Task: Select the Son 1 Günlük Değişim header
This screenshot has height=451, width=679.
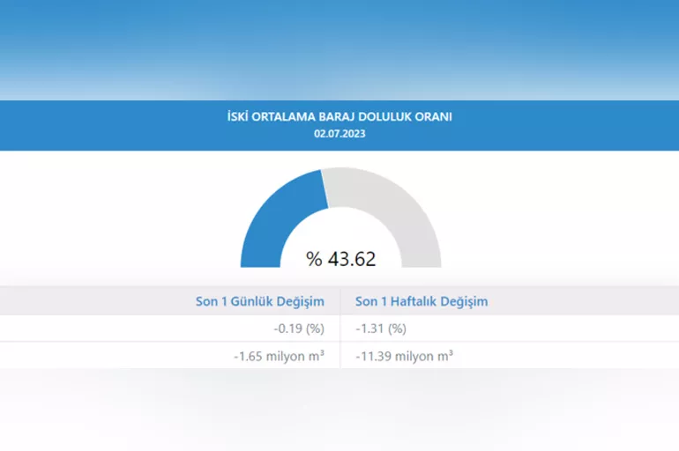Action: 260,301
